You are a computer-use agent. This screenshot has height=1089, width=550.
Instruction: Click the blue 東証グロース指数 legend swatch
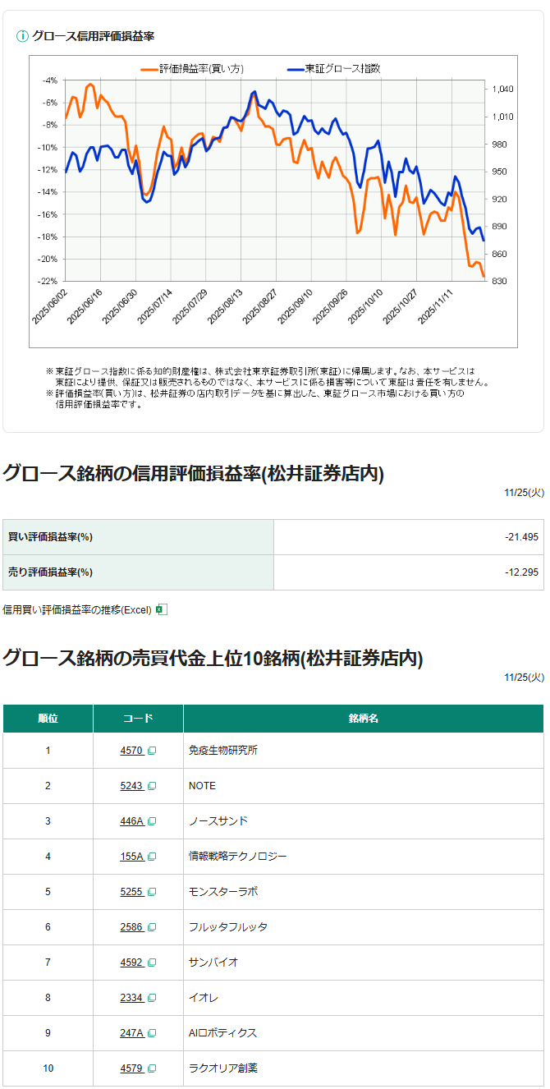(x=295, y=69)
